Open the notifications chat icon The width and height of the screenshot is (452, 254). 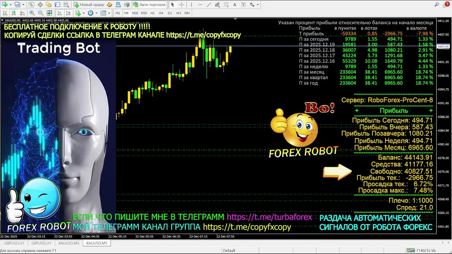click(x=446, y=5)
